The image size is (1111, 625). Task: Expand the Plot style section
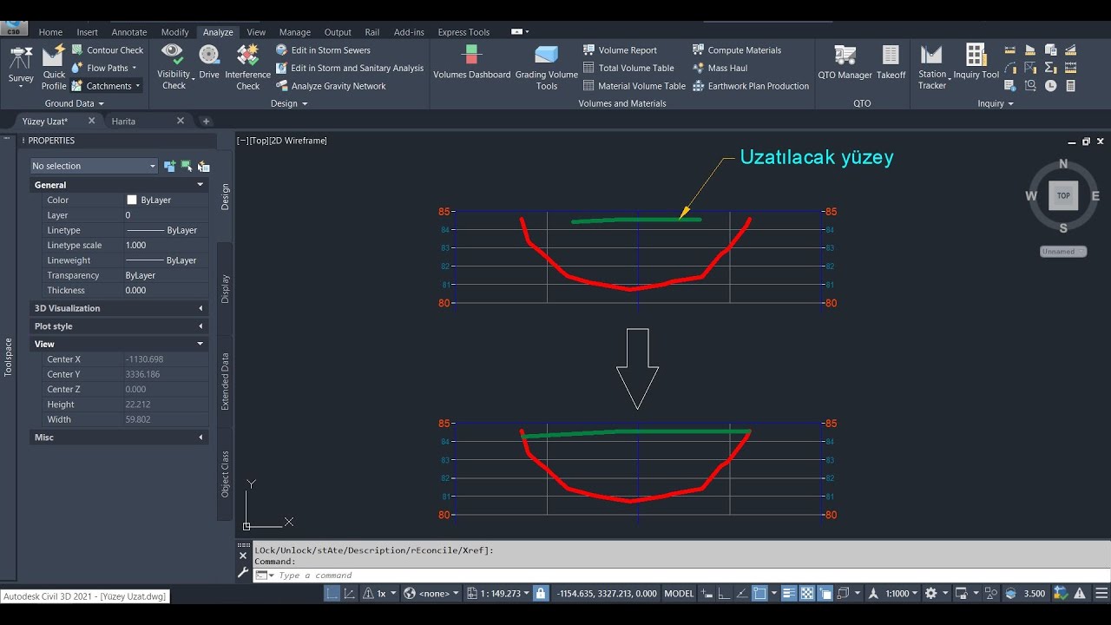coord(201,326)
